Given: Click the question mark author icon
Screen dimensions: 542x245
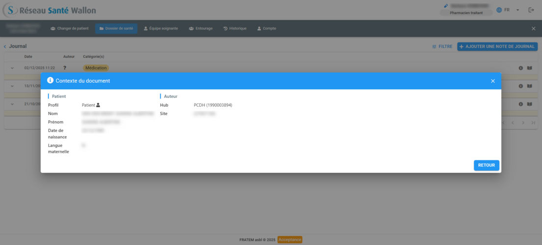Looking at the screenshot, I should [65, 68].
